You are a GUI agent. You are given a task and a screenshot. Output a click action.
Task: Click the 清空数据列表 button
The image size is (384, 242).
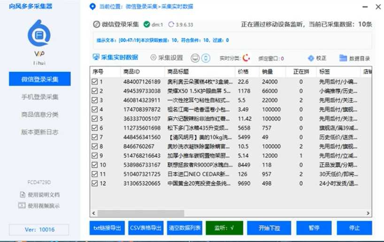click(x=184, y=228)
